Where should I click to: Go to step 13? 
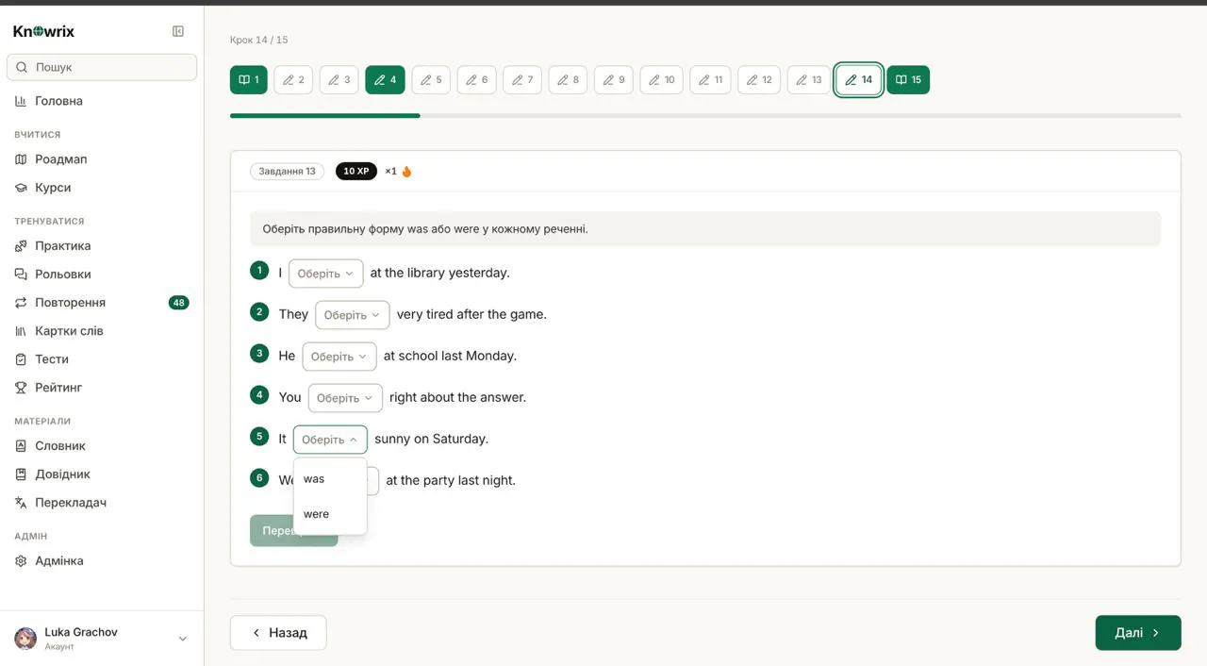coord(809,80)
